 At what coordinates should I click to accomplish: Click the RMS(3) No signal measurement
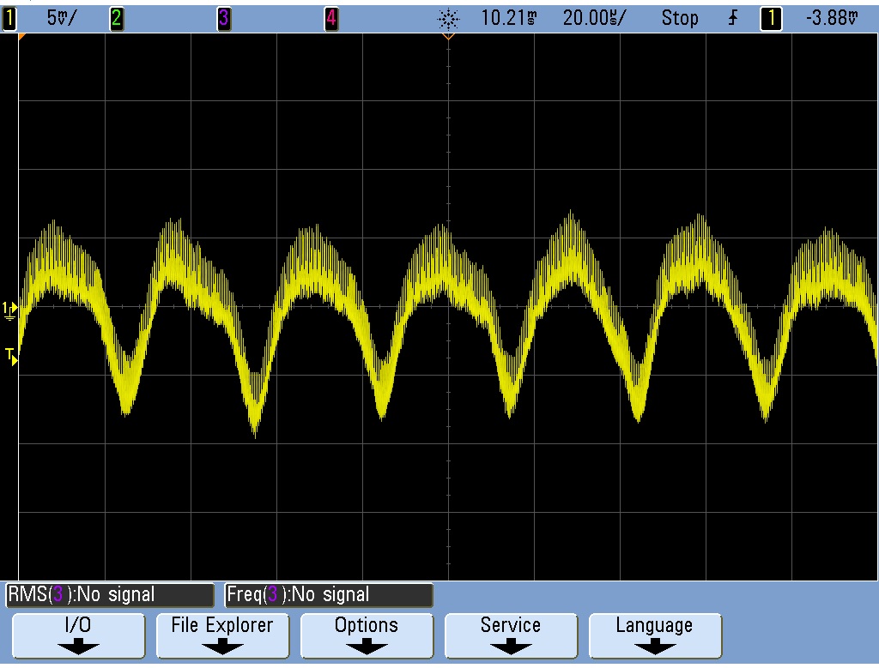tap(110, 594)
